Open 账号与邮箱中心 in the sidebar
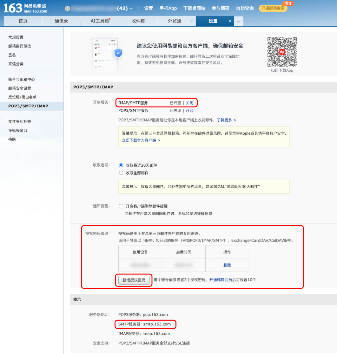 point(22,80)
